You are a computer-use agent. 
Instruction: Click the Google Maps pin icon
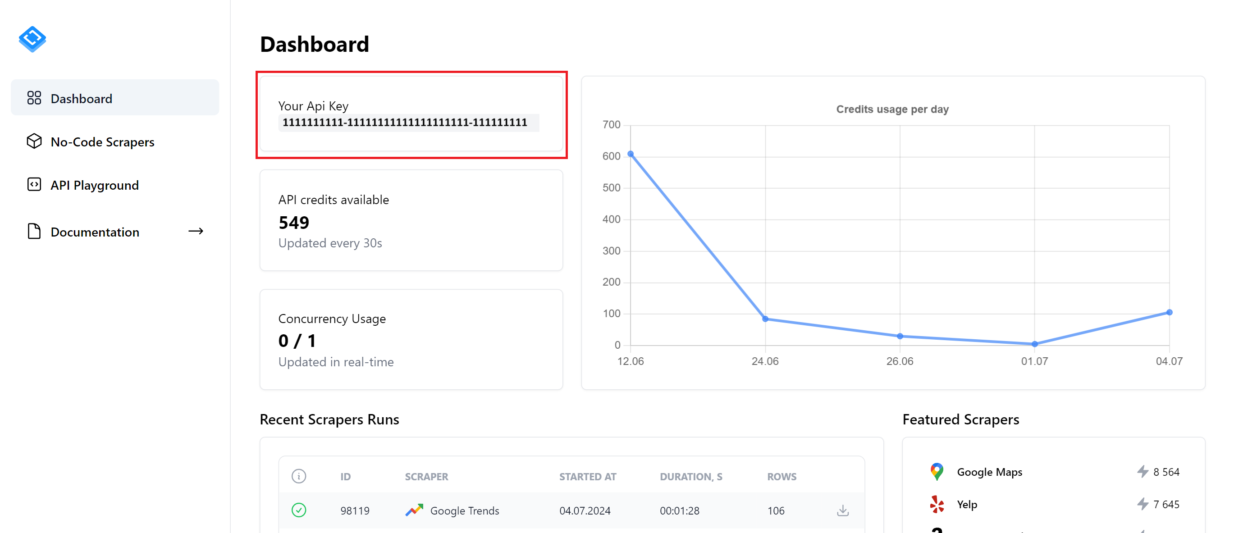[x=937, y=472]
